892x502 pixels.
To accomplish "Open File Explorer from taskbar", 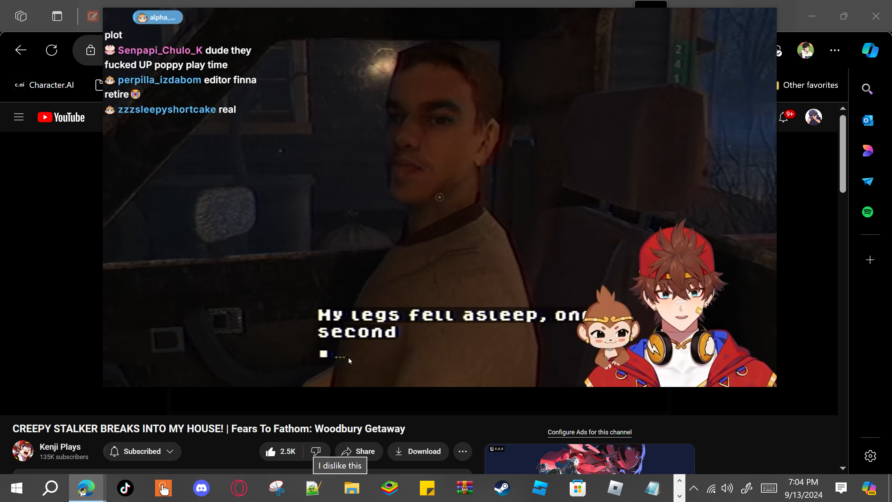I will pos(352,488).
